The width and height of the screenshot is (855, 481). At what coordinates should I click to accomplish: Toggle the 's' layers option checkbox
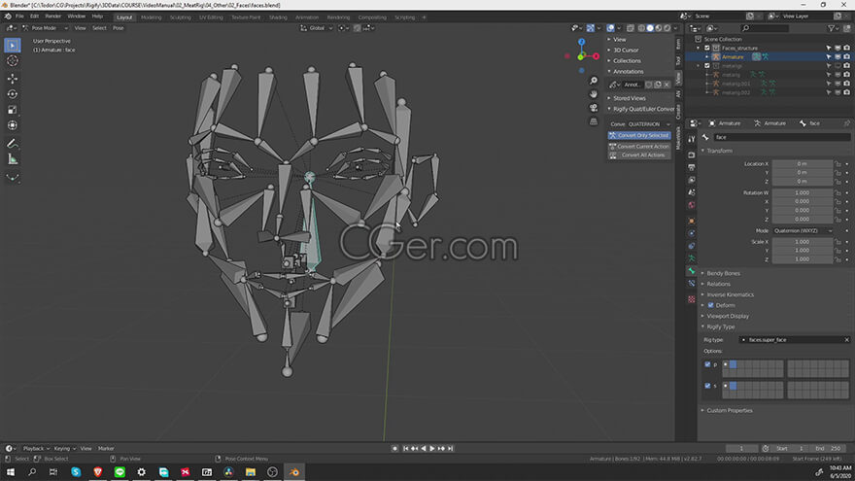click(707, 386)
